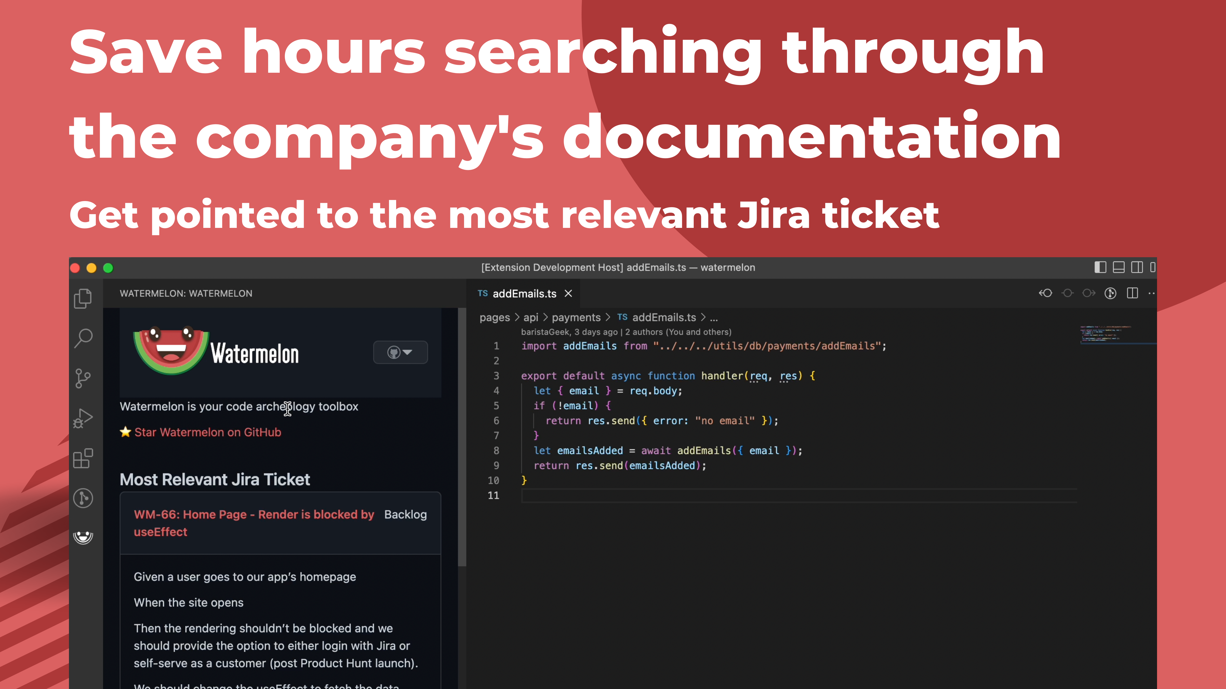
Task: Go to next change icon
Action: point(1089,293)
